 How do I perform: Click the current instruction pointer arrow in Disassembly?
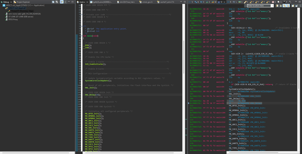[189, 103]
